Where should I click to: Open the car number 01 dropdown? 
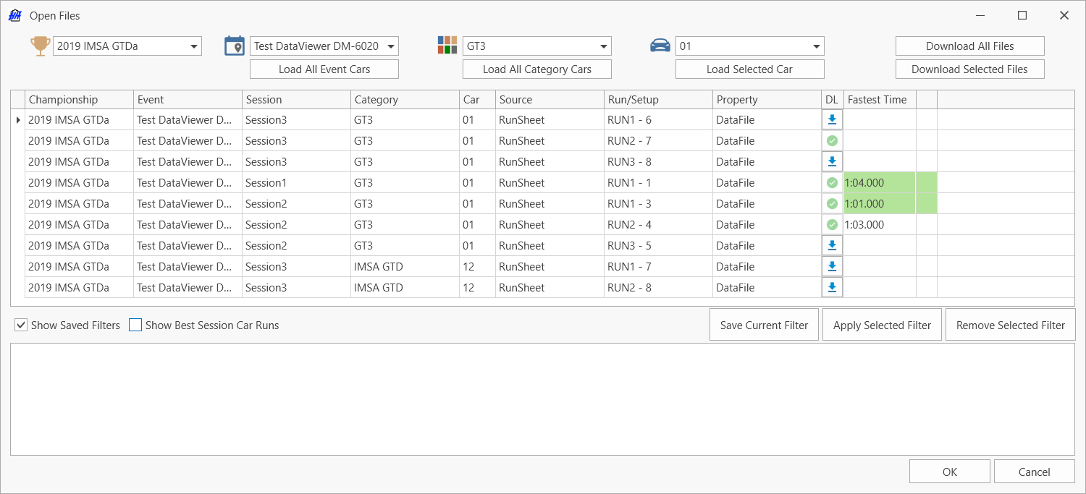817,46
